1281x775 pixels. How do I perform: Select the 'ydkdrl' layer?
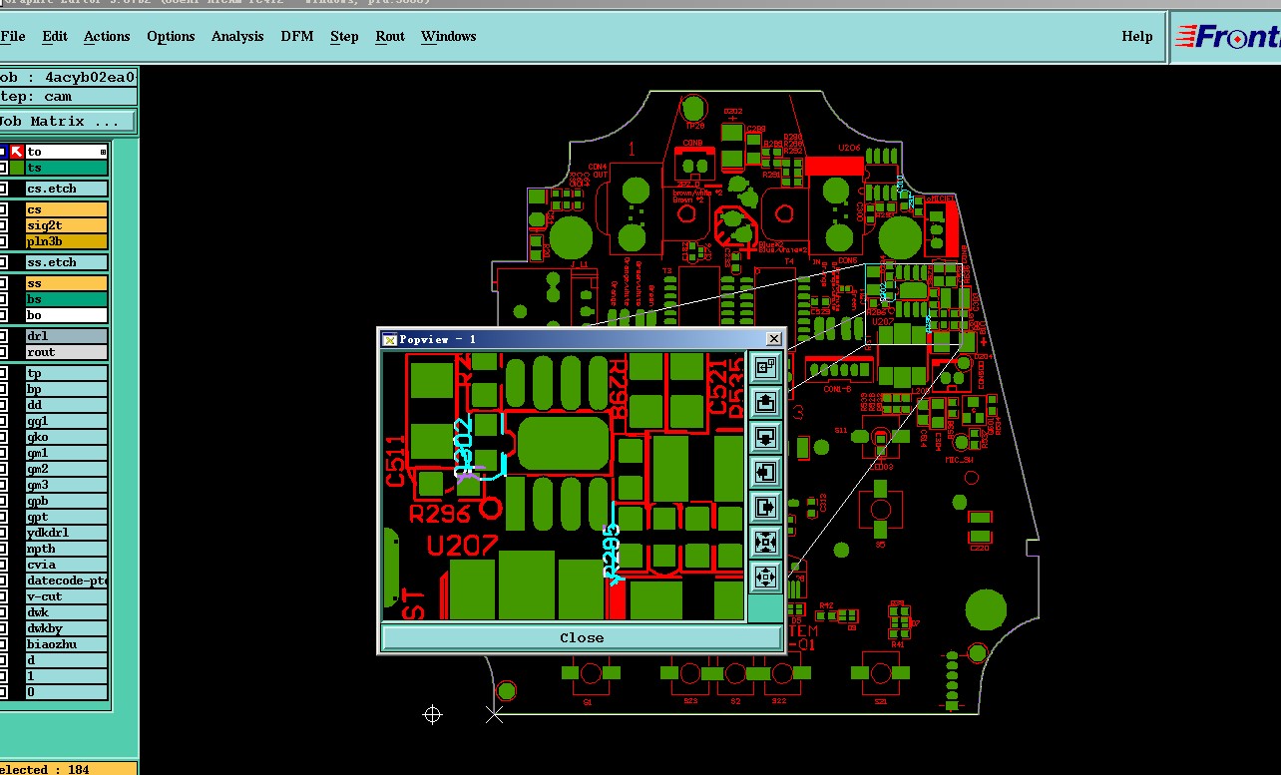tap(66, 533)
